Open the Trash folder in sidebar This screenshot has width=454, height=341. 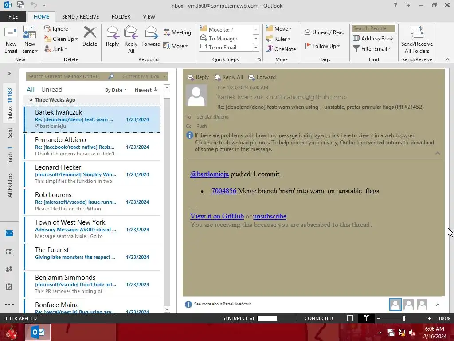coord(10,156)
